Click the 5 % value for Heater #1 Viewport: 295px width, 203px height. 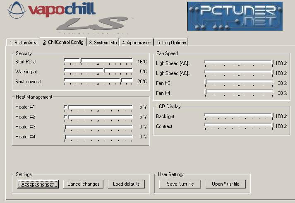pyautogui.click(x=143, y=107)
